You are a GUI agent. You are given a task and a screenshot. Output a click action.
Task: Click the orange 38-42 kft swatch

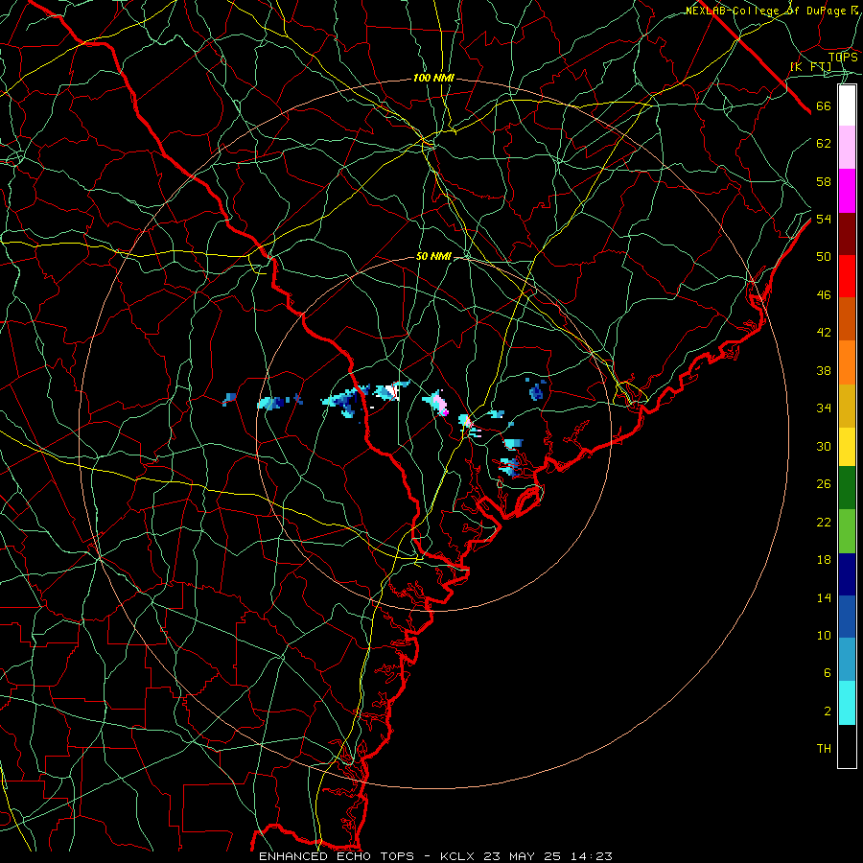point(847,362)
